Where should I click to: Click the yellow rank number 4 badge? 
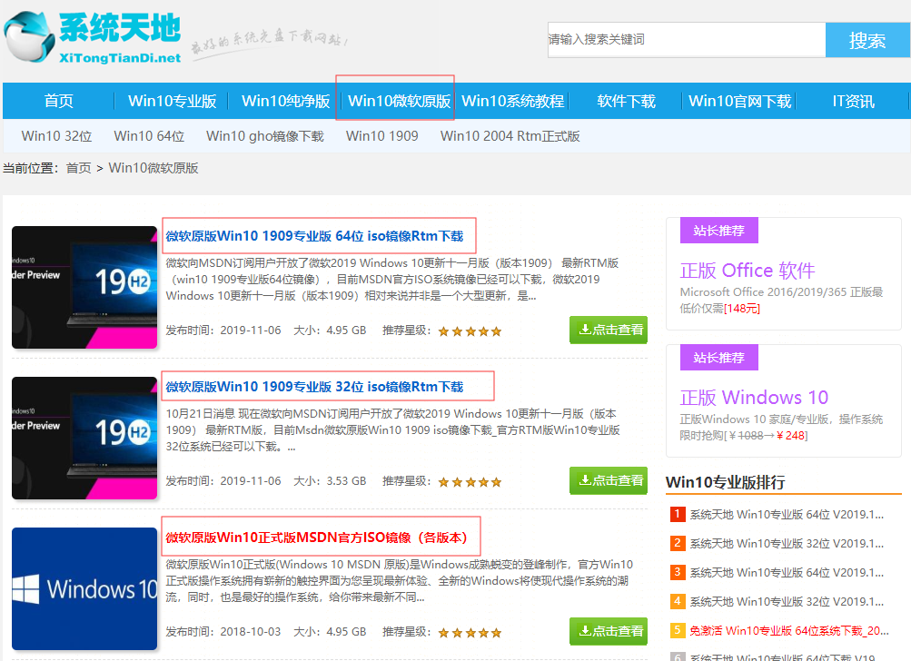click(x=678, y=601)
